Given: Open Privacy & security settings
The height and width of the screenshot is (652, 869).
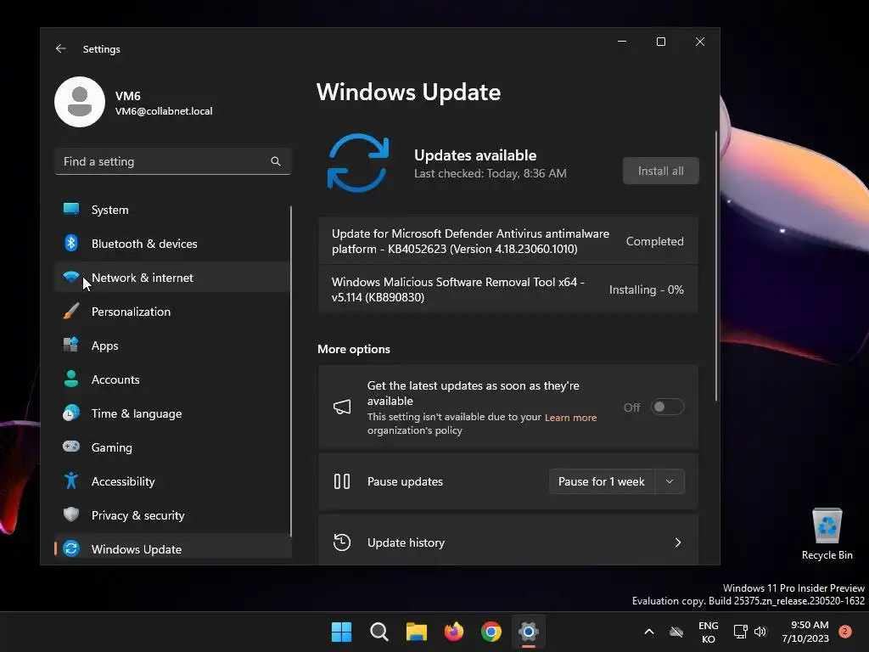Looking at the screenshot, I should click(173, 515).
